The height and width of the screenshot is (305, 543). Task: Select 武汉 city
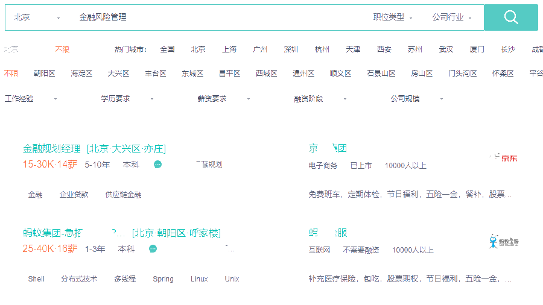coord(446,49)
